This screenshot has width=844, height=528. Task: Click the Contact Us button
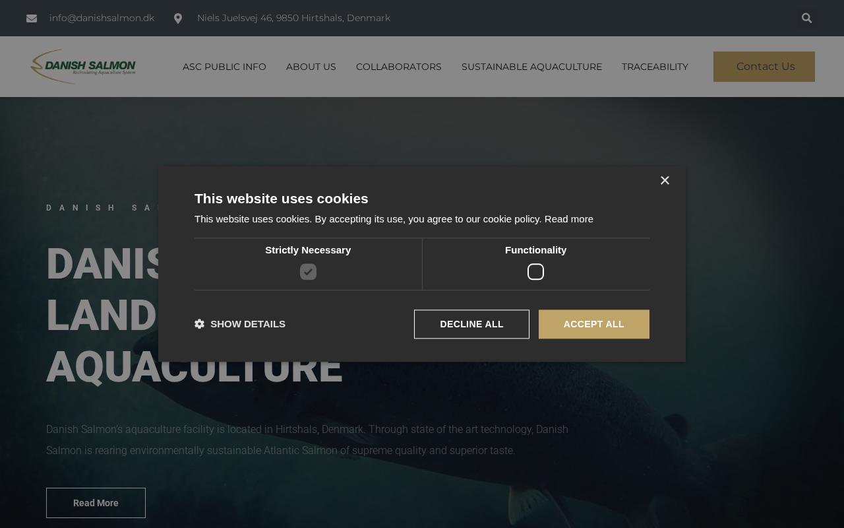764,67
